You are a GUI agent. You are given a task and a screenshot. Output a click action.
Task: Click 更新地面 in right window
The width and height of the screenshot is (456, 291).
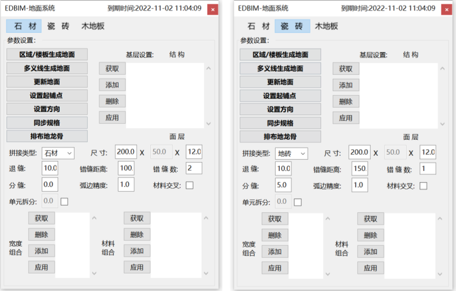[280, 82]
